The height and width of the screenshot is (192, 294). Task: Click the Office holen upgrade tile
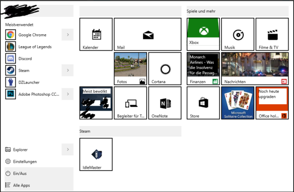272,103
